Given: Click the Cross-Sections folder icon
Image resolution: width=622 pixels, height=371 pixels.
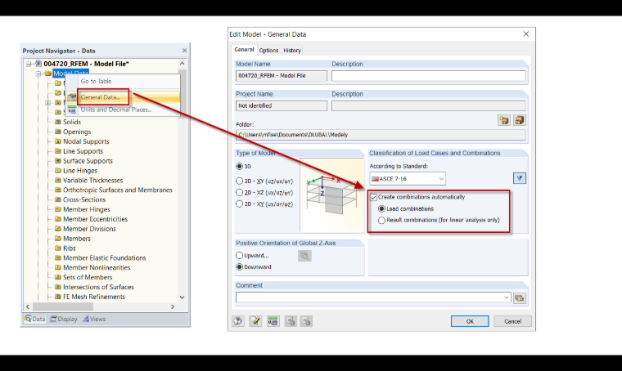Looking at the screenshot, I should coord(58,199).
